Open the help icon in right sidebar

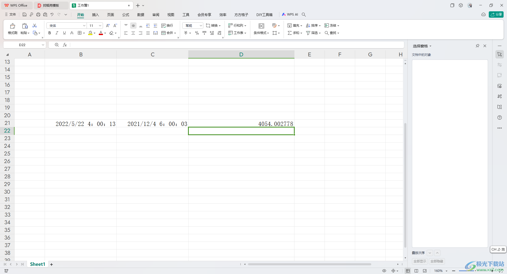(x=500, y=118)
